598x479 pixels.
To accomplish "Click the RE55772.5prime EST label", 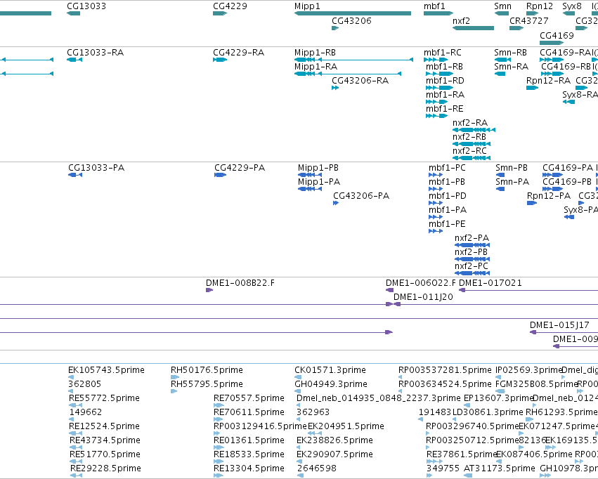I will click(x=104, y=398).
